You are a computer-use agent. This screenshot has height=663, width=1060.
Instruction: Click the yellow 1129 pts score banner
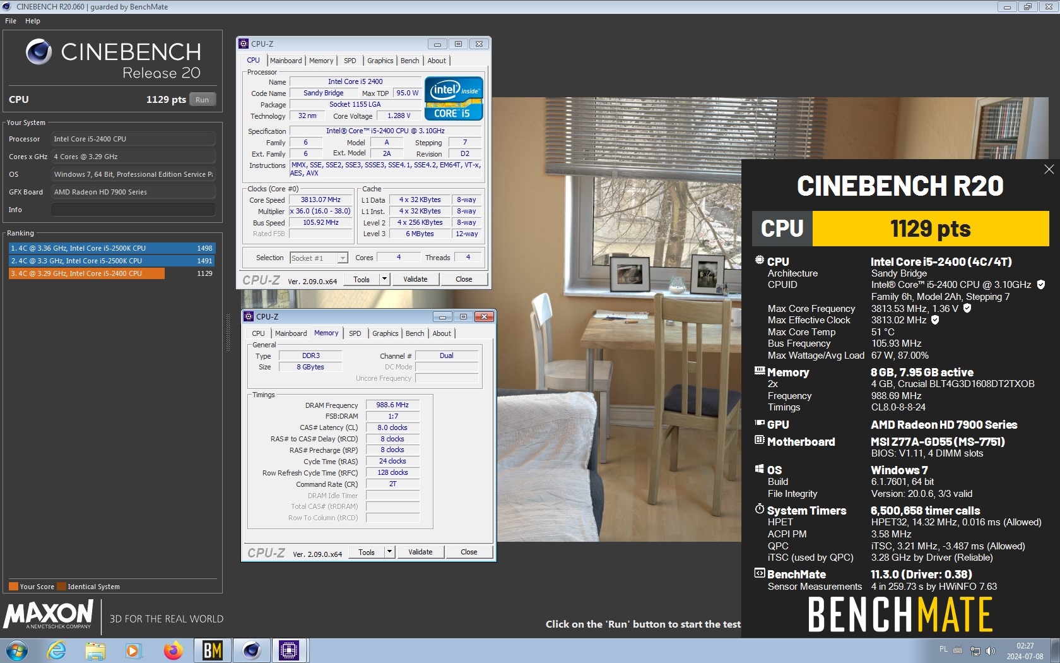(x=931, y=229)
